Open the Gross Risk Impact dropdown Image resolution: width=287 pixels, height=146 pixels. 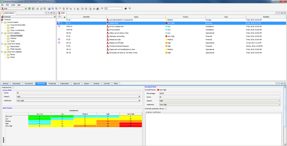[x=139, y=97]
